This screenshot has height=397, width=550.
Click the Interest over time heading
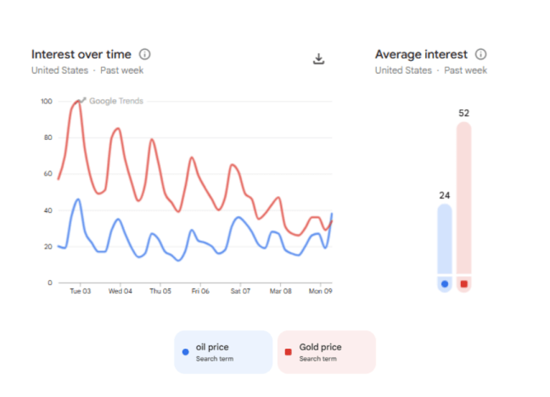coord(81,54)
